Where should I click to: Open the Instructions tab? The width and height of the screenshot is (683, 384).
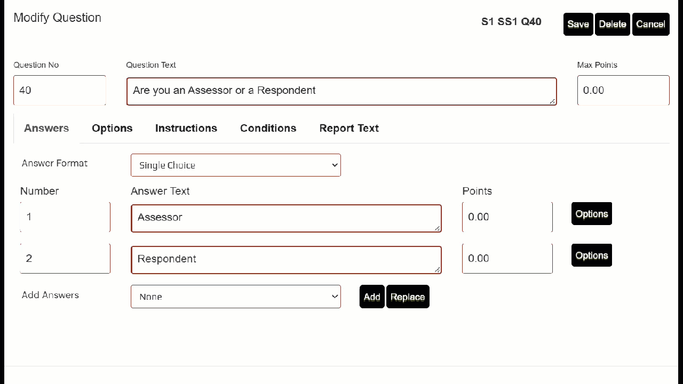(186, 128)
